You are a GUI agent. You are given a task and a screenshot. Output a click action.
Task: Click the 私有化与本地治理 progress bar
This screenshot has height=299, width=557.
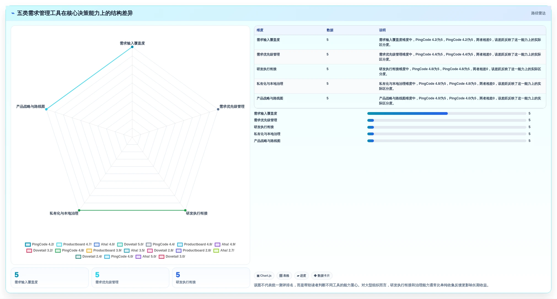pyautogui.click(x=447, y=134)
